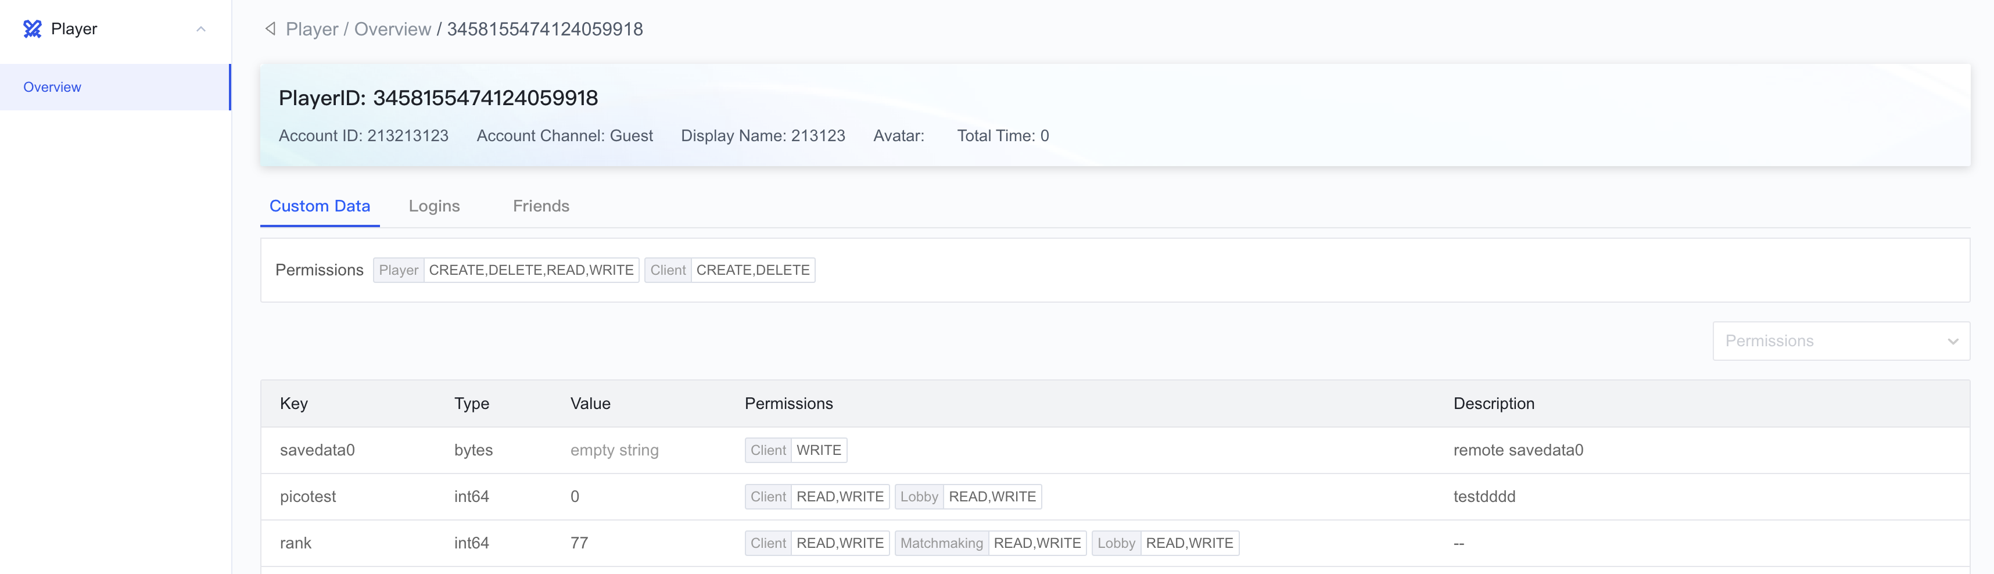Click the Matchmaking tag on the rank row
Screen dimensions: 1994x574
click(x=941, y=543)
